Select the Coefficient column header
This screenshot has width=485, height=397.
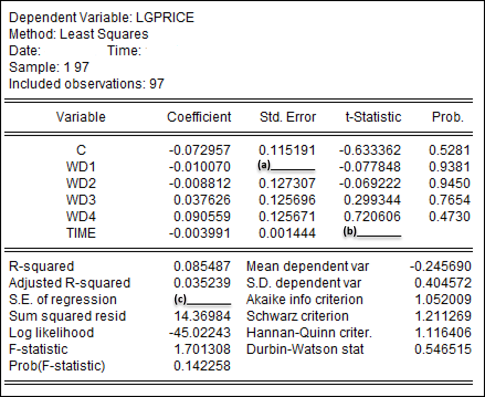coord(199,117)
